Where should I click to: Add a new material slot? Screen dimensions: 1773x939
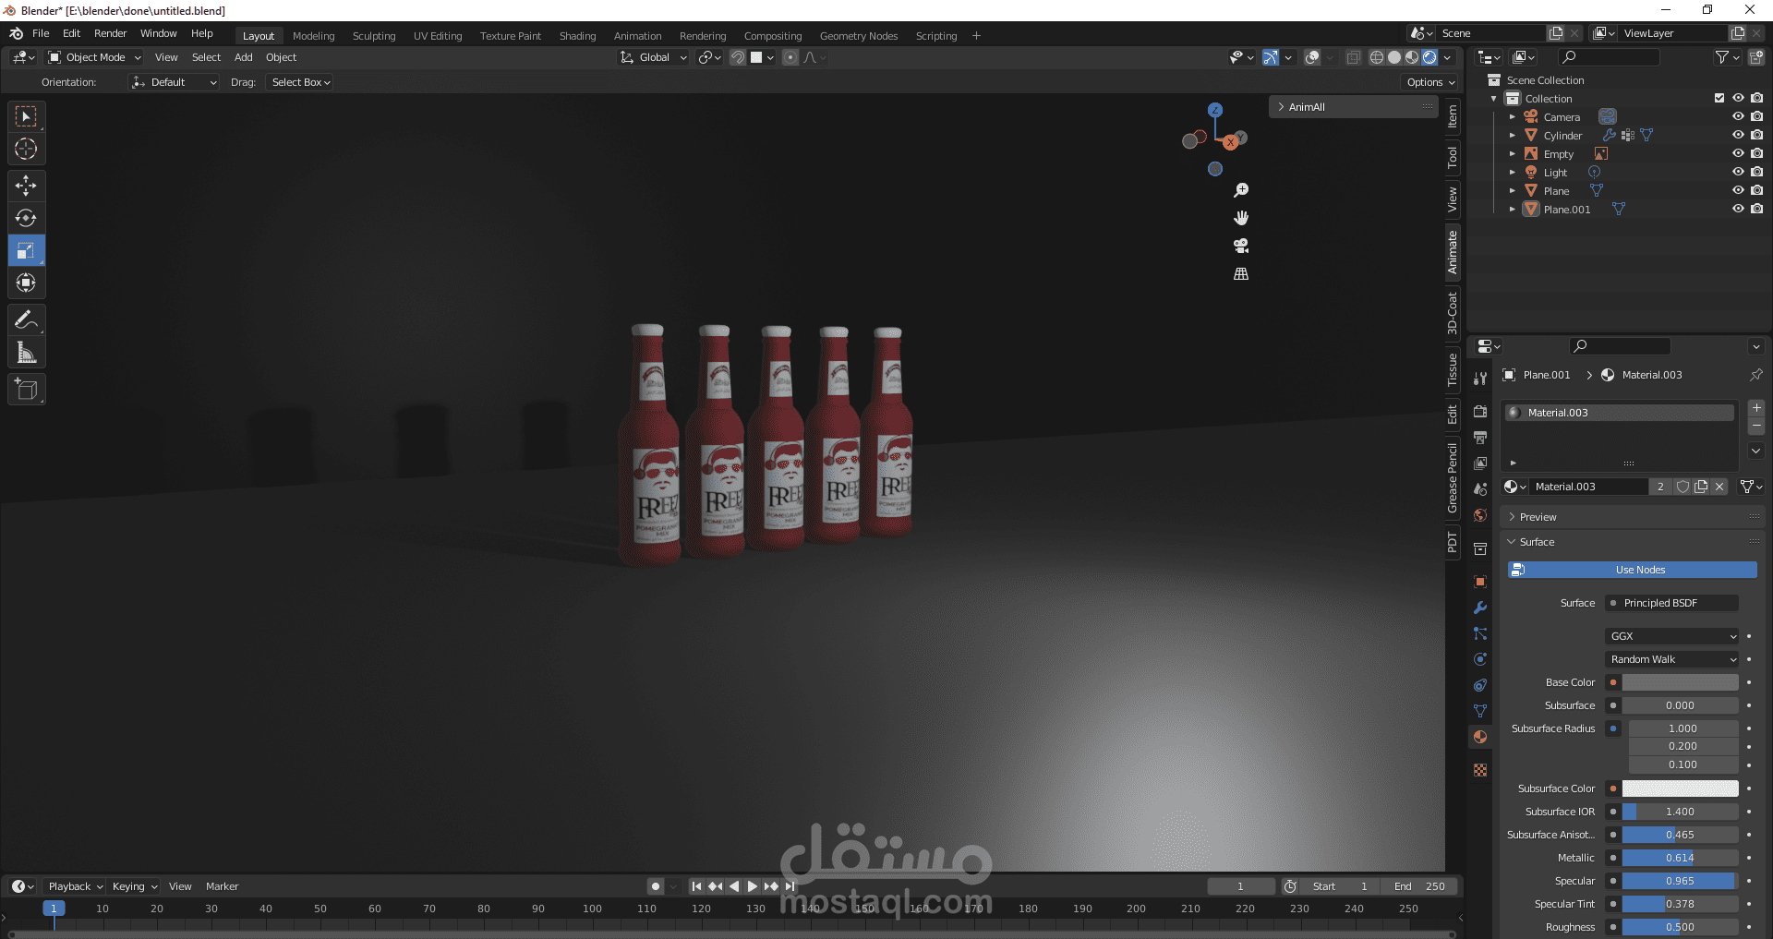click(1756, 408)
